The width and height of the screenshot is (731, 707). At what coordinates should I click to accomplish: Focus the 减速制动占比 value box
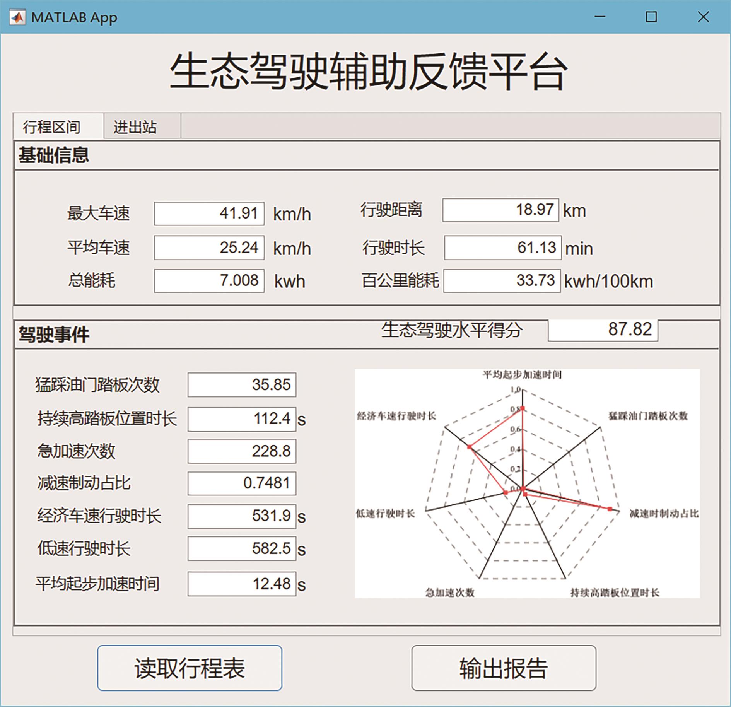pyautogui.click(x=242, y=483)
